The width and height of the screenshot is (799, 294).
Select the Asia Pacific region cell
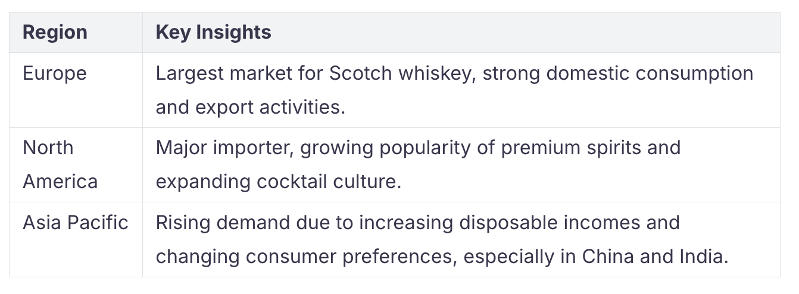[76, 239]
